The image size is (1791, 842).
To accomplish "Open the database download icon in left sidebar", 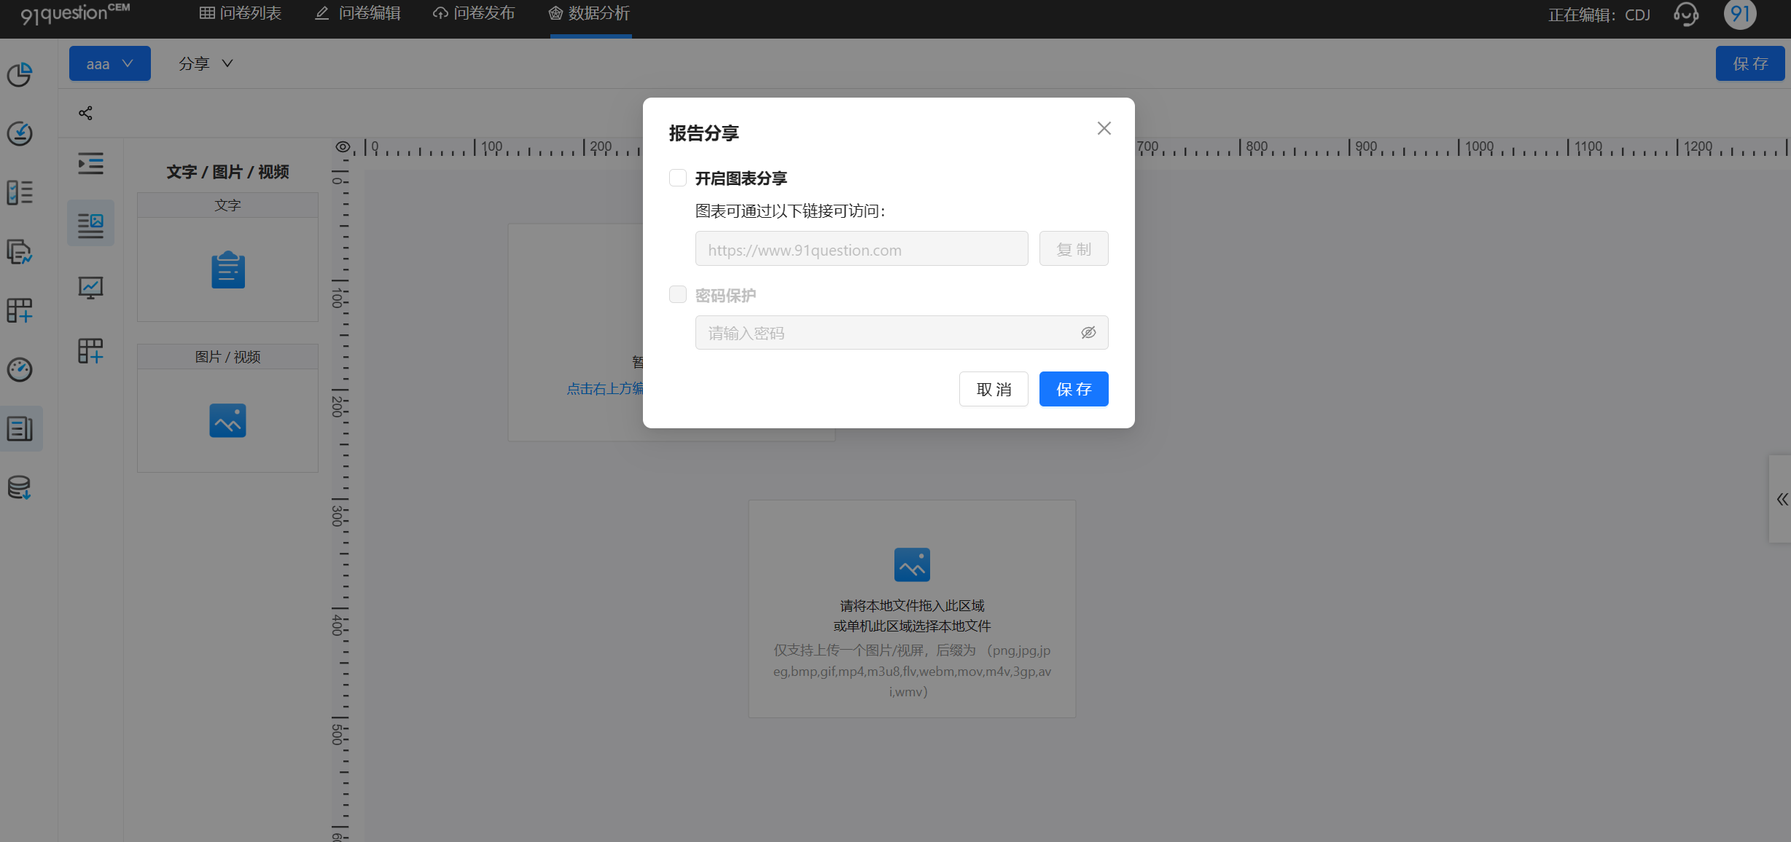I will 20,487.
